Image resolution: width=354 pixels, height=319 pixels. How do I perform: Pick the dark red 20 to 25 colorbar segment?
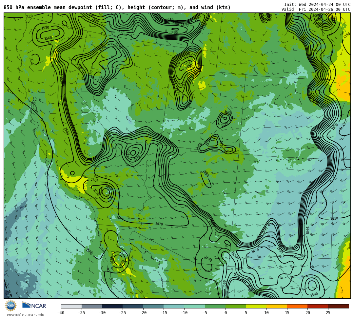[x=318, y=306]
